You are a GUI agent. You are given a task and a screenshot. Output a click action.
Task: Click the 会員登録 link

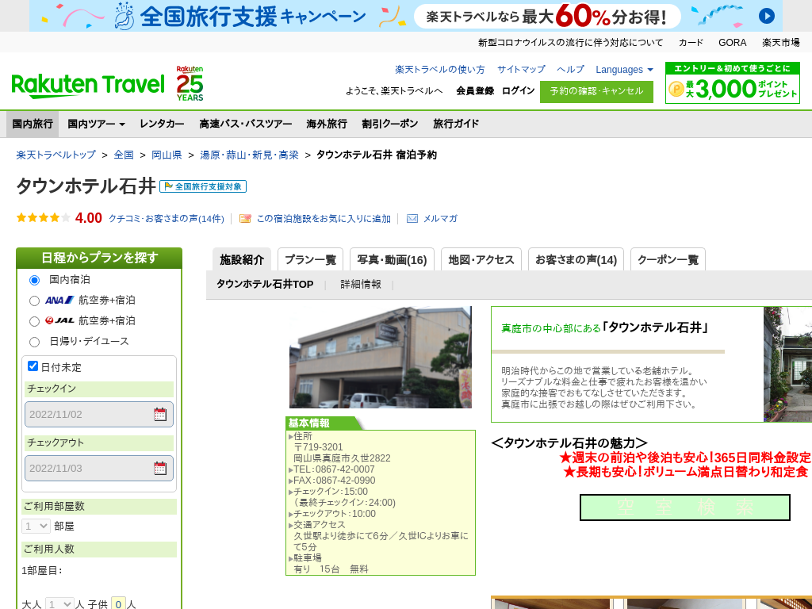pyautogui.click(x=475, y=91)
